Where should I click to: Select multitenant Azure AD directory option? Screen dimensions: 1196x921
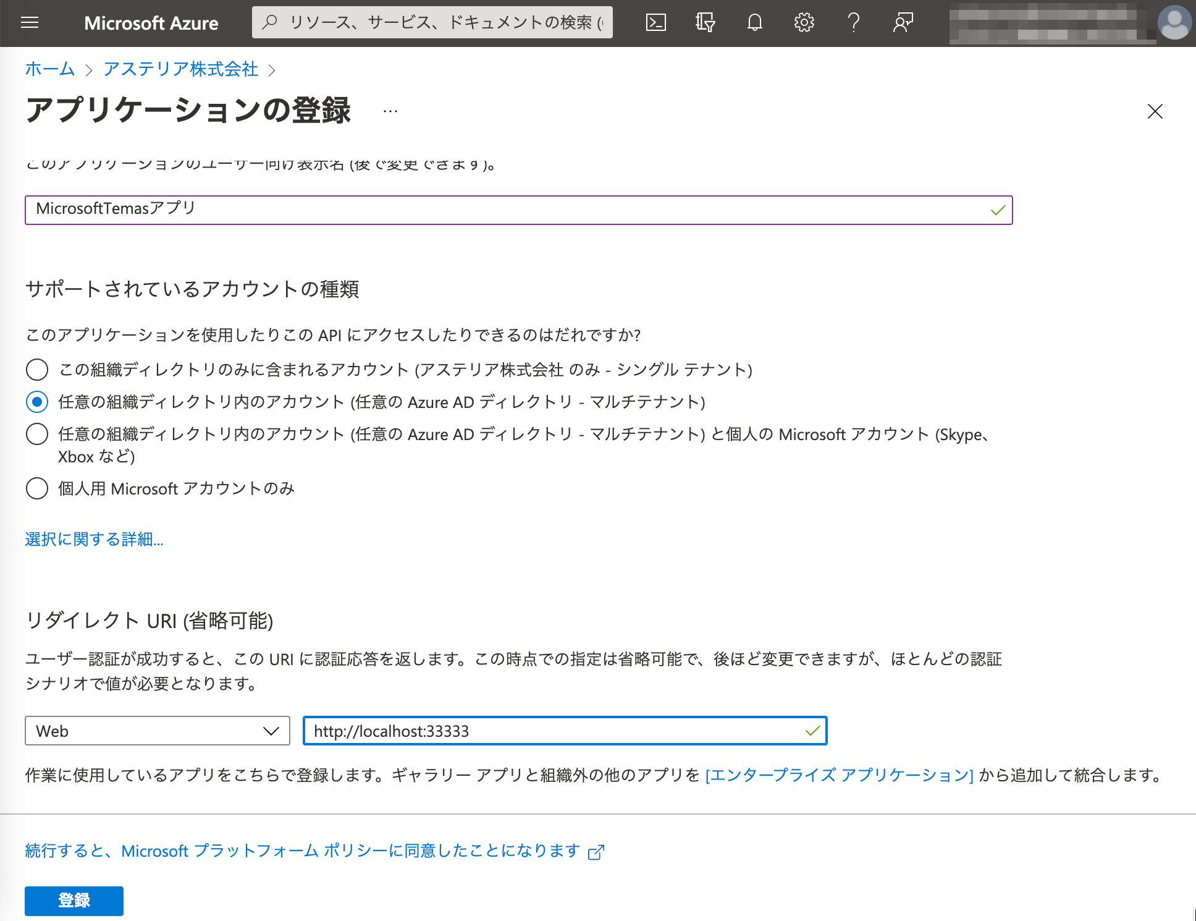(37, 402)
